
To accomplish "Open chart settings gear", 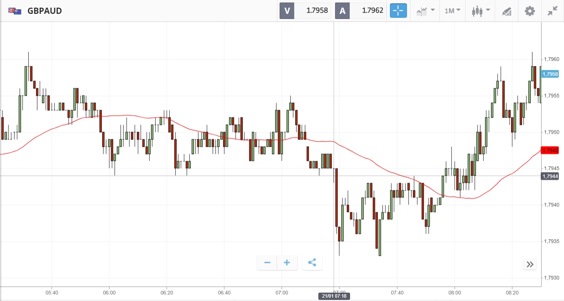I will pos(530,11).
